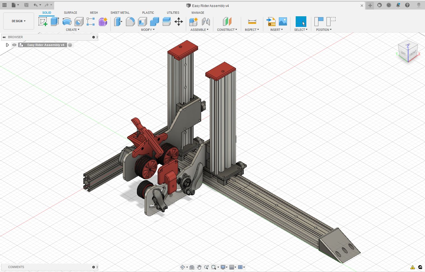Click the Insert SVG icon
The width and height of the screenshot is (425, 272).
point(271,22)
